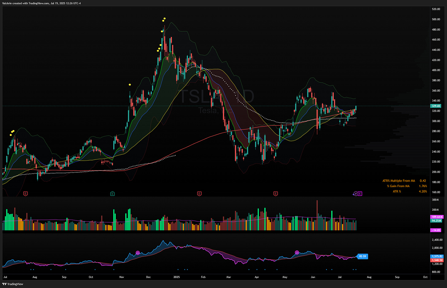Click the topmost yellow dot at the December peak
This screenshot has height=288, width=447.
click(x=165, y=18)
